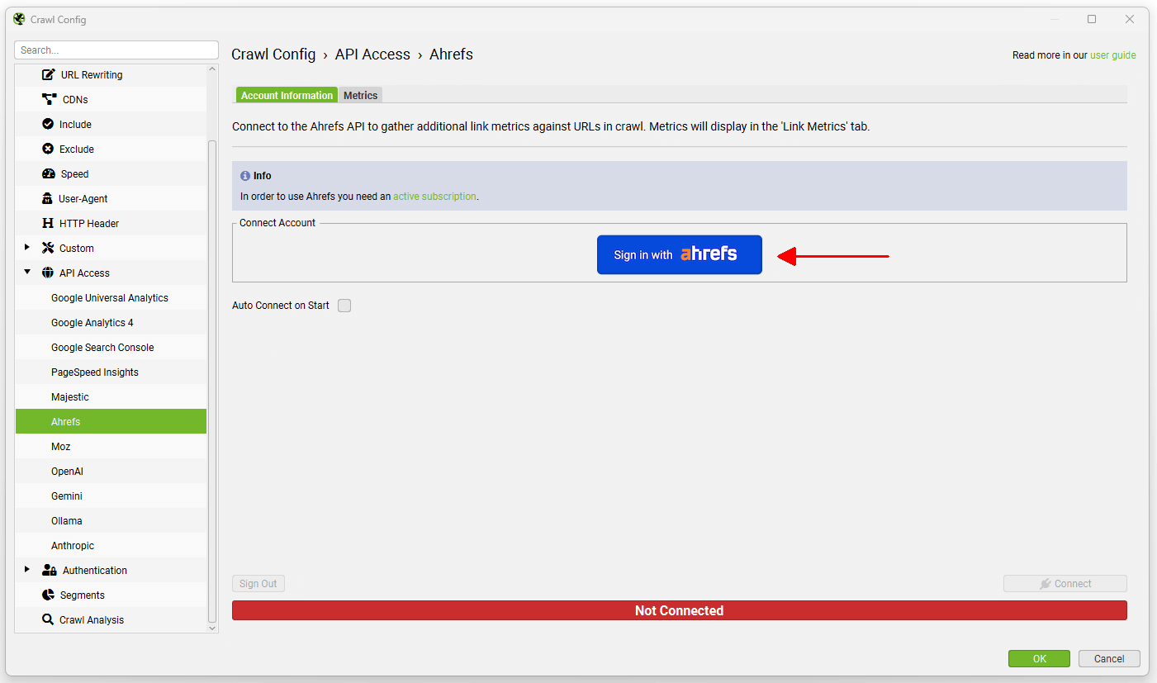
Task: Focus the sidebar Search field
Action: [x=116, y=50]
